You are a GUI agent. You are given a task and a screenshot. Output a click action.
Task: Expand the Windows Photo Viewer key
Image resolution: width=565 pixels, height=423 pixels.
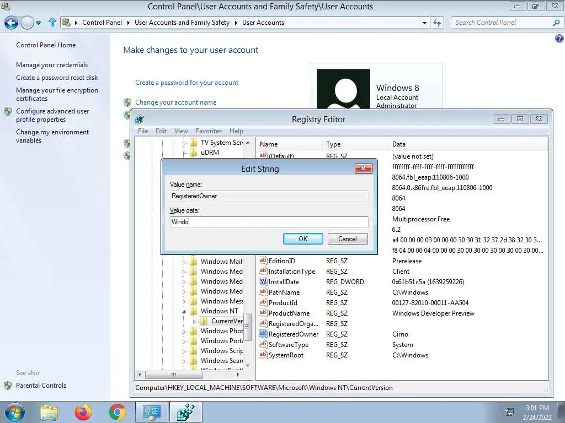coord(184,331)
